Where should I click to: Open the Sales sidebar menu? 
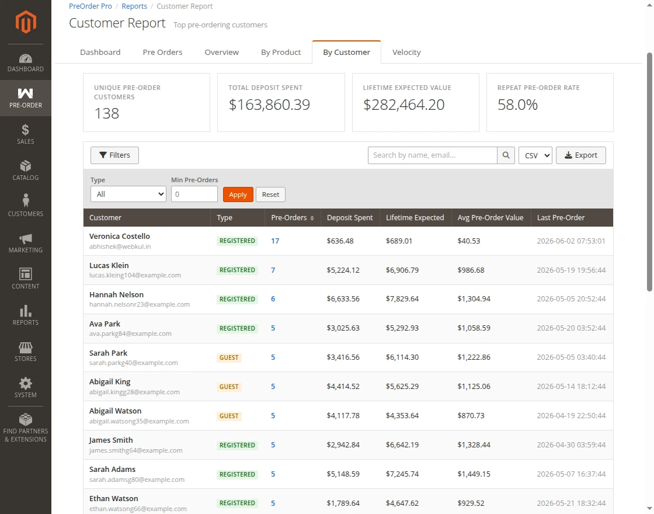pyautogui.click(x=26, y=134)
